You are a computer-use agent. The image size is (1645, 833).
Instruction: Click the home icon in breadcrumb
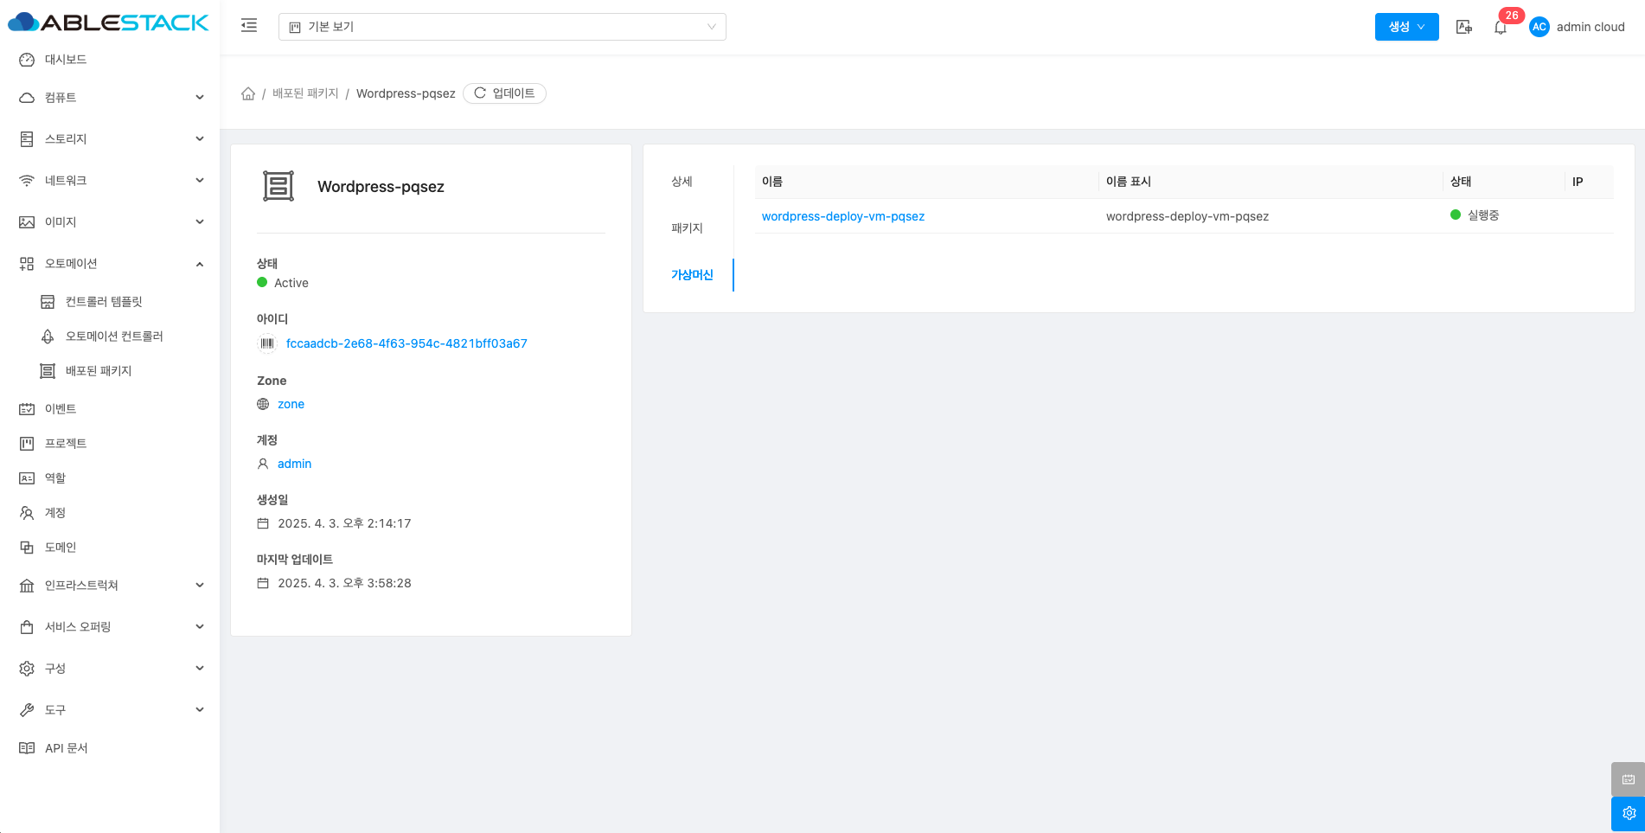[248, 93]
